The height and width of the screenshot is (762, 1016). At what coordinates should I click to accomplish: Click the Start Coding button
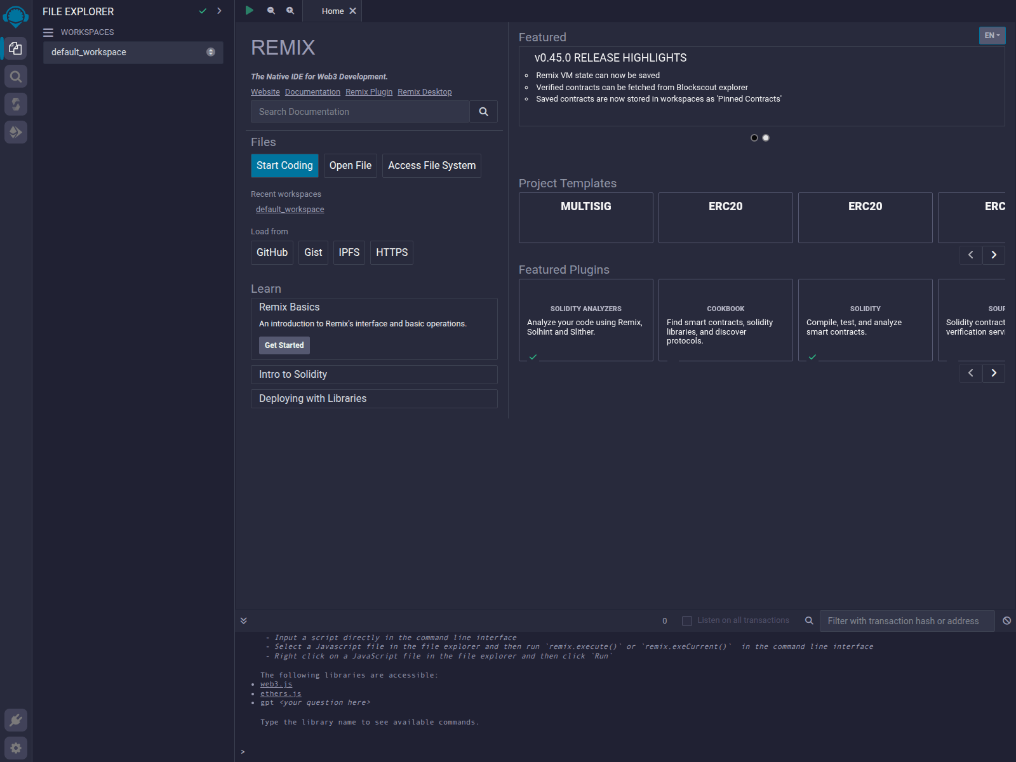284,166
